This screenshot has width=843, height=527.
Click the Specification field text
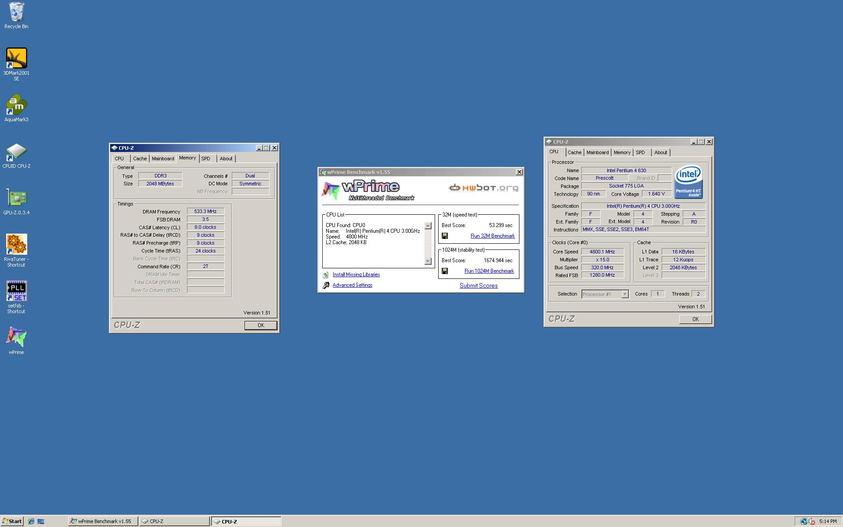pos(643,206)
